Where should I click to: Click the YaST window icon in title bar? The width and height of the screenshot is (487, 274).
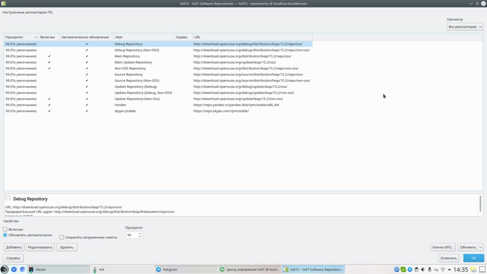click(3, 3)
